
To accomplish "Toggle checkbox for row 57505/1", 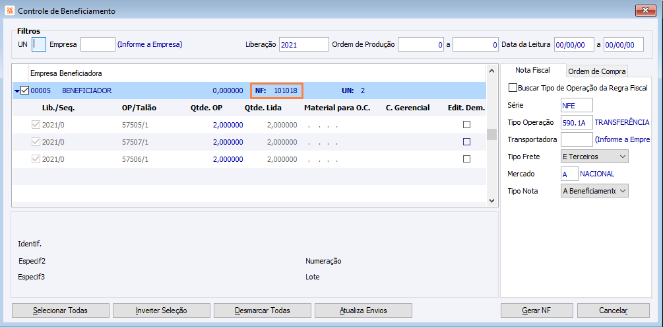I will point(36,125).
